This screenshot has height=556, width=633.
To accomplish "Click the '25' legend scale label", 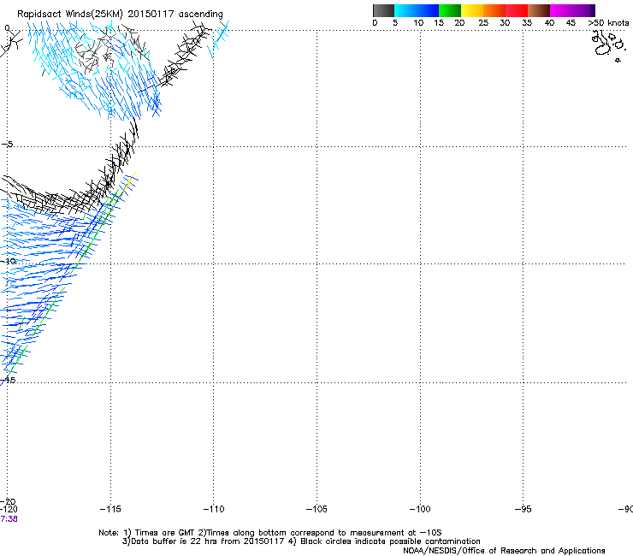I will click(483, 22).
